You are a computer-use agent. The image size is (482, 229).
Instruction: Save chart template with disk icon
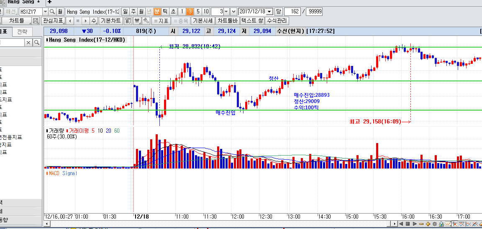click(36, 21)
